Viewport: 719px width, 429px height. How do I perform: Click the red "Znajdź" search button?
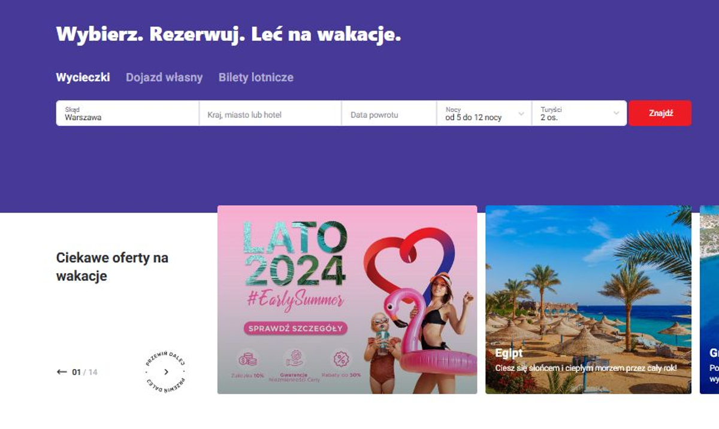point(660,113)
